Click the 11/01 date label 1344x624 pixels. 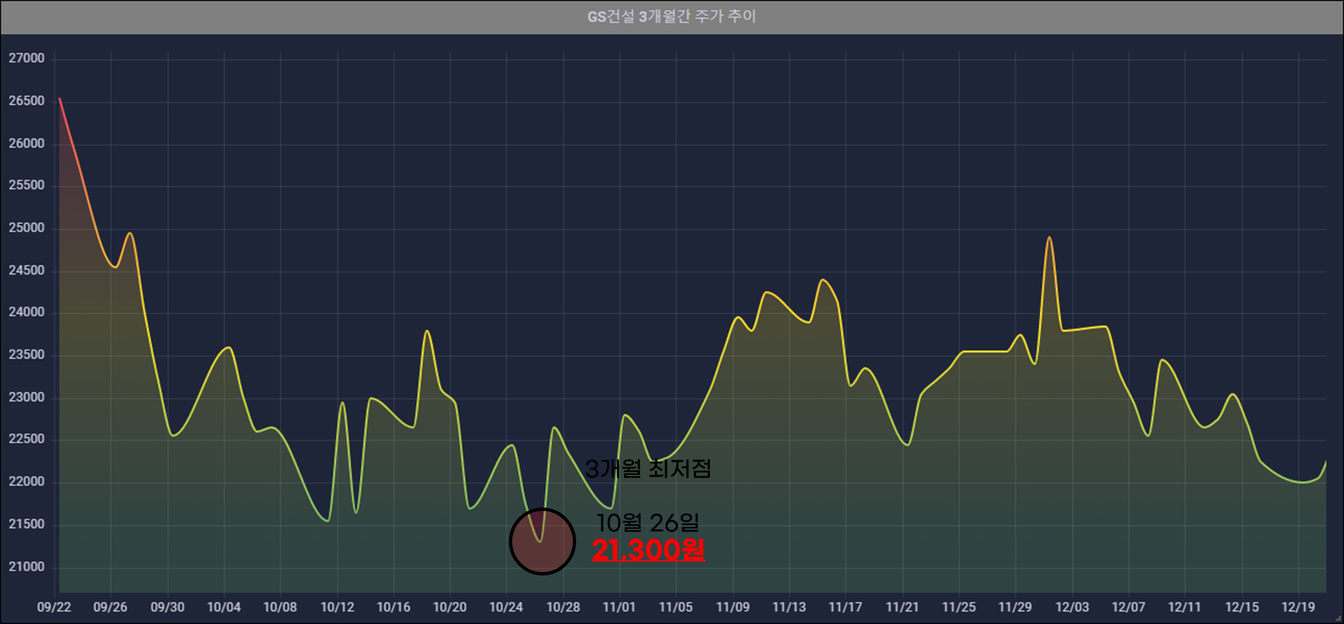619,607
